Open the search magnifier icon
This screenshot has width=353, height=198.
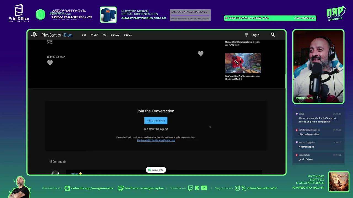(x=273, y=35)
